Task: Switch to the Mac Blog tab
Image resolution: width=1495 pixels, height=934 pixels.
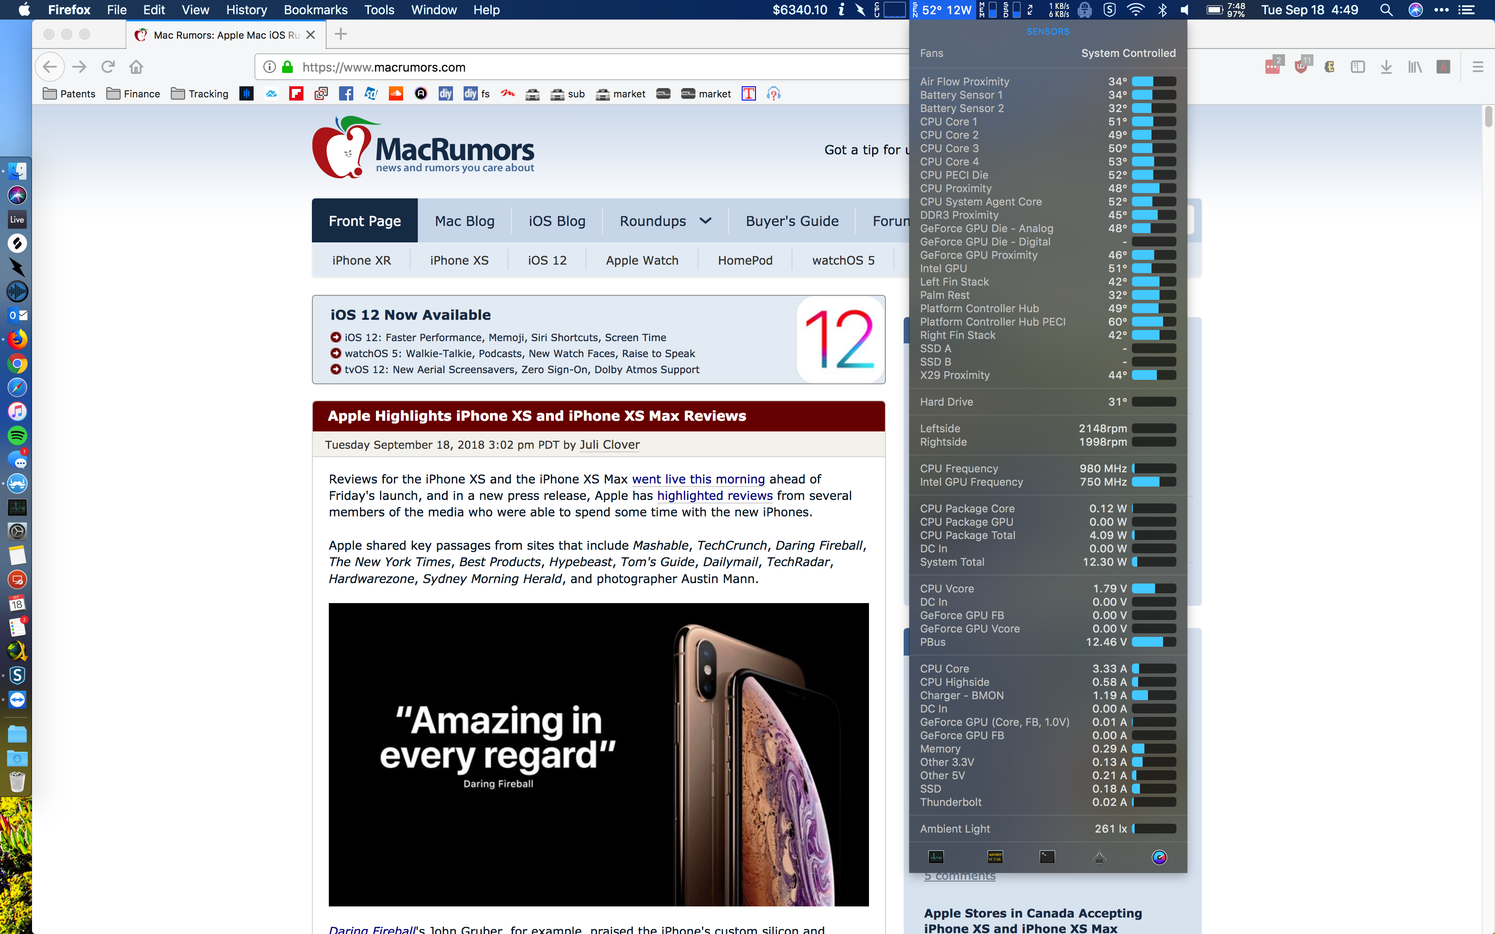Action: 464,221
